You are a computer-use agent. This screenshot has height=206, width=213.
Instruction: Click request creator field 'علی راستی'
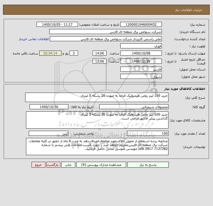coord(106,39)
